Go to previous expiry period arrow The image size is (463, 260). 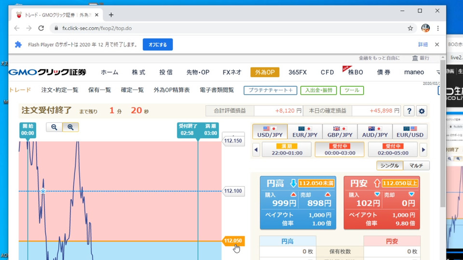click(256, 150)
